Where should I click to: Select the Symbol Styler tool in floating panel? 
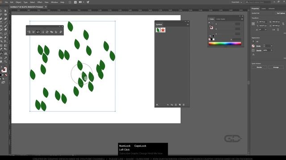61,32
